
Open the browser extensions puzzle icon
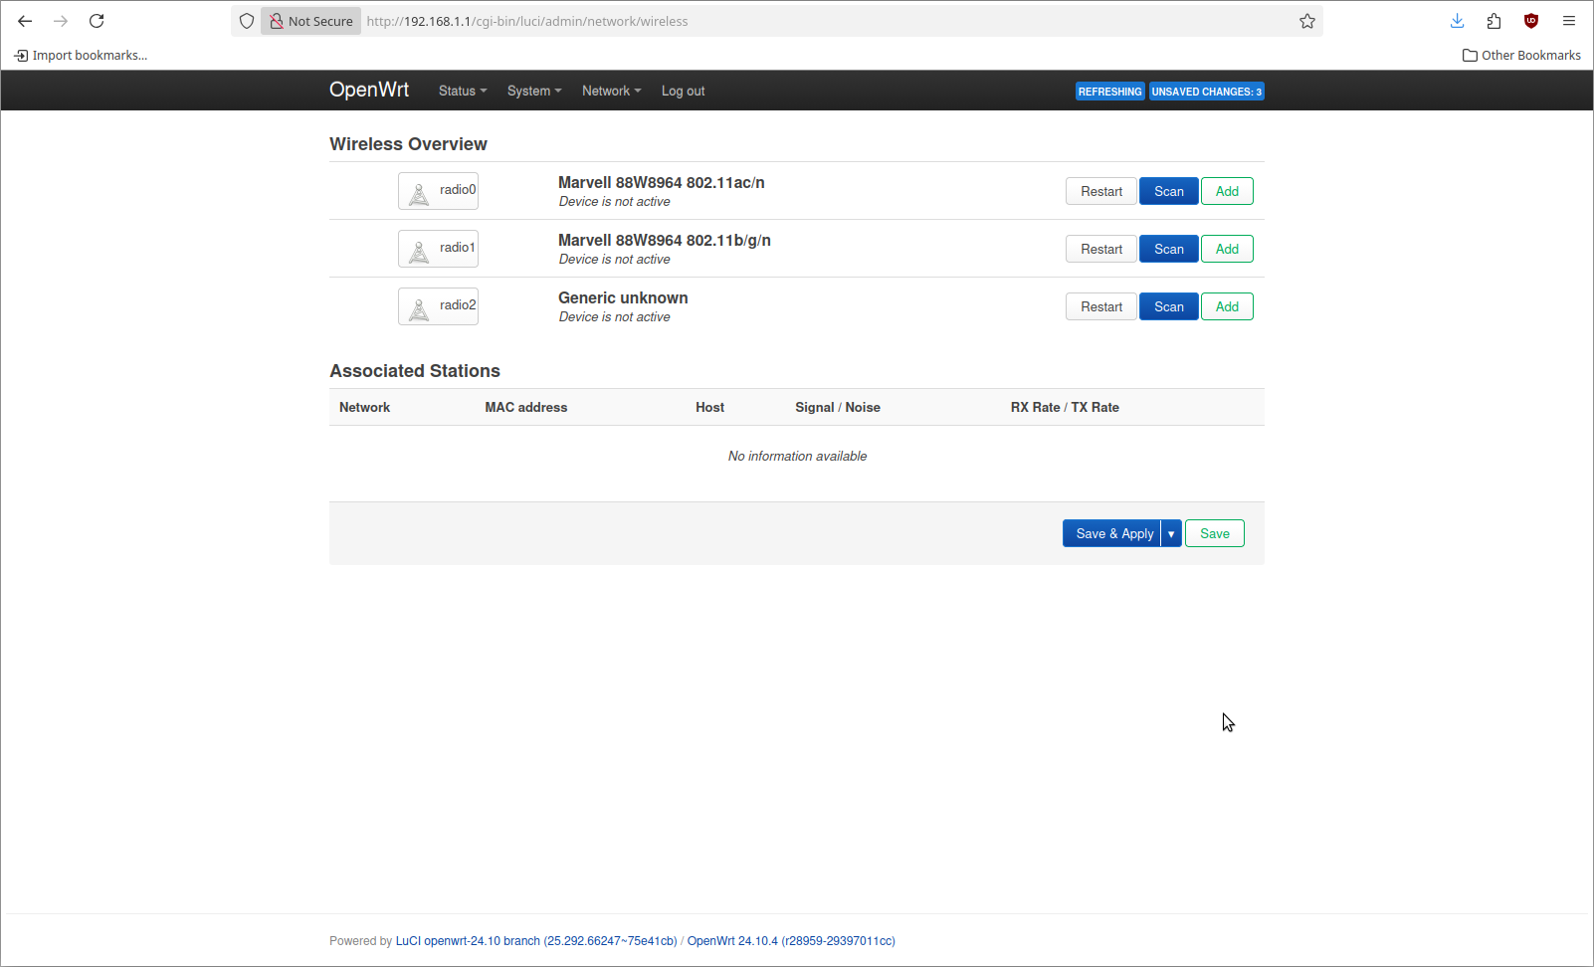1494,21
